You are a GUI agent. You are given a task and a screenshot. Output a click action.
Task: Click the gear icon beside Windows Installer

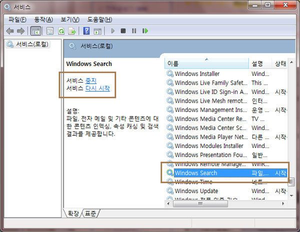pyautogui.click(x=170, y=73)
